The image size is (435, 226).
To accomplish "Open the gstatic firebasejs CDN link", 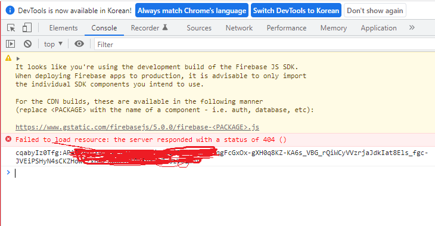I will coord(137,127).
